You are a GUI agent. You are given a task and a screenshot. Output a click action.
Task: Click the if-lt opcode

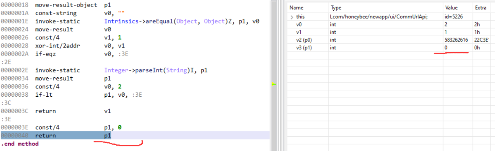click(x=44, y=95)
